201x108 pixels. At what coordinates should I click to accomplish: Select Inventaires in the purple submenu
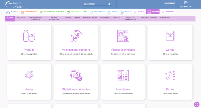105,18
